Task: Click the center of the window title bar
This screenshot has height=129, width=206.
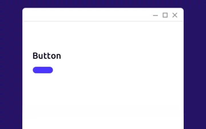Action: tap(103, 15)
